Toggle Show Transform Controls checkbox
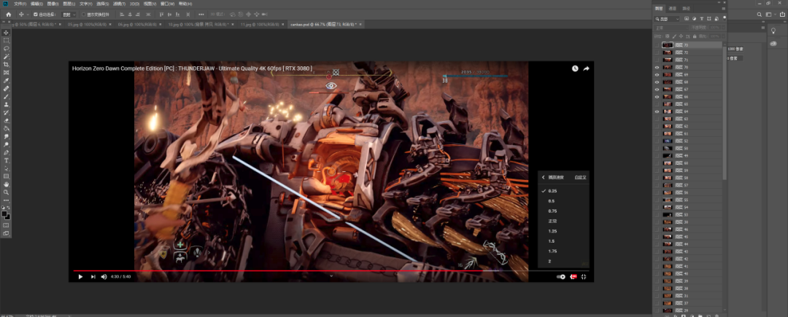The image size is (788, 317). click(83, 15)
